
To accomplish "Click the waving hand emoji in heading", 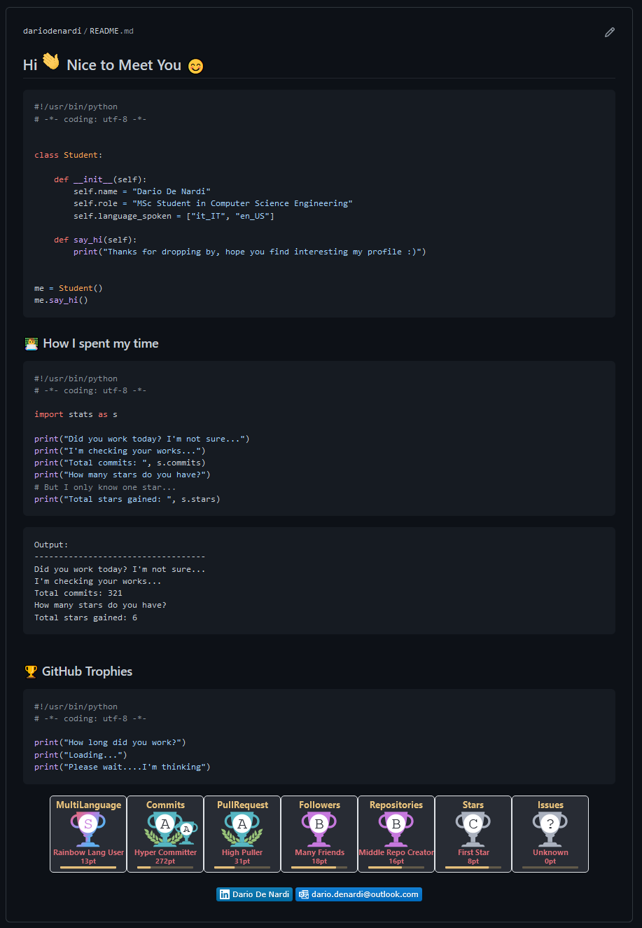I will tap(51, 62).
